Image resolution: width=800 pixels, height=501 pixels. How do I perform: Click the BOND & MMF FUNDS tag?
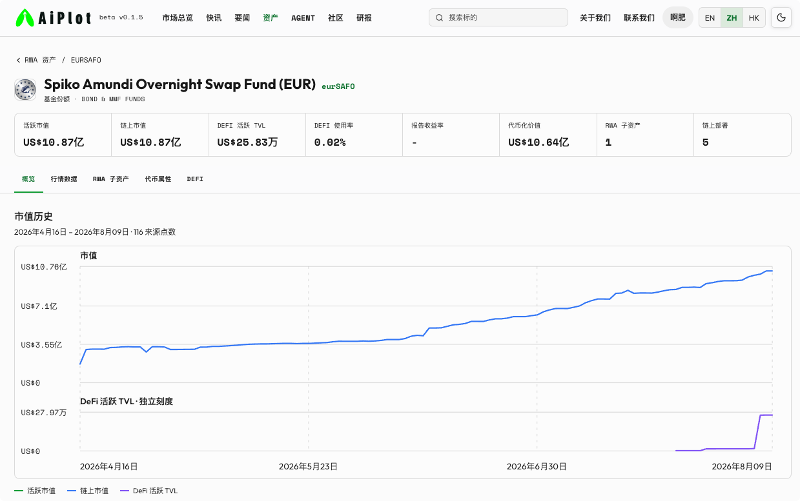[x=113, y=99]
